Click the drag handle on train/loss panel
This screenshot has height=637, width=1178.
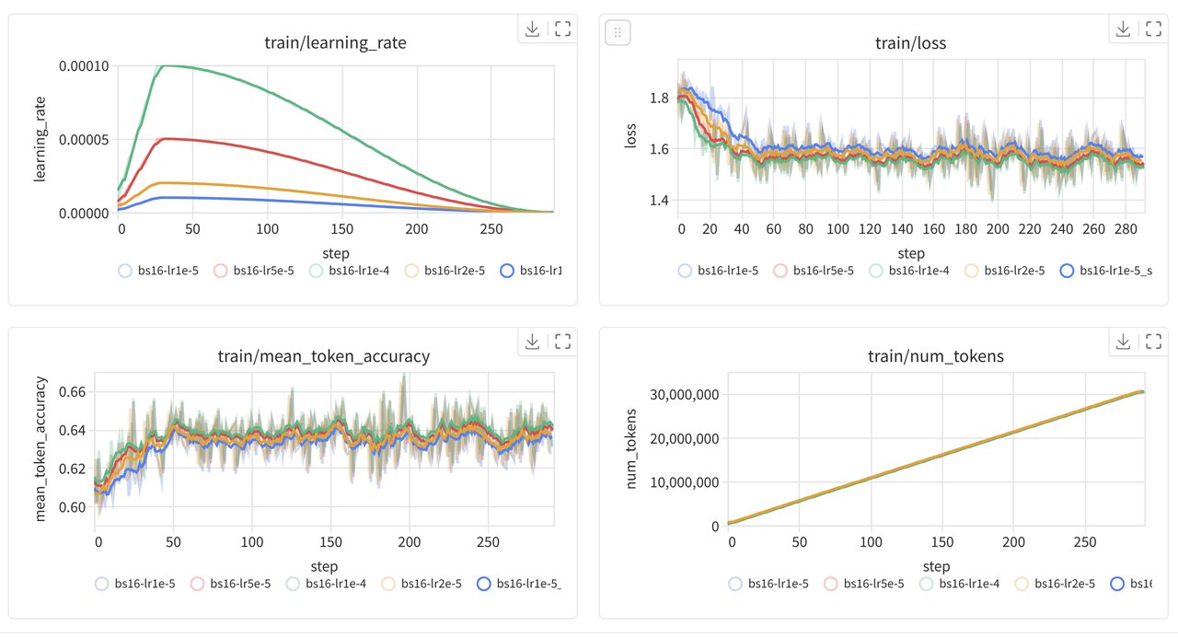pos(618,32)
